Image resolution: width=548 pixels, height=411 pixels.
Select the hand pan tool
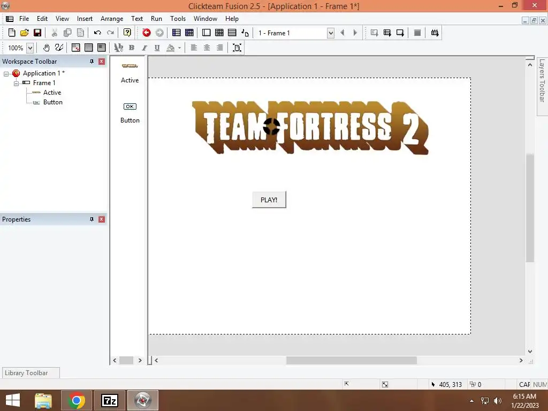click(46, 48)
